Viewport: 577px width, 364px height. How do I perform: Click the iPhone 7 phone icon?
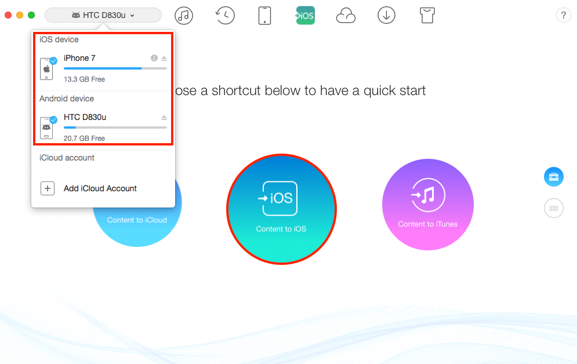[47, 69]
